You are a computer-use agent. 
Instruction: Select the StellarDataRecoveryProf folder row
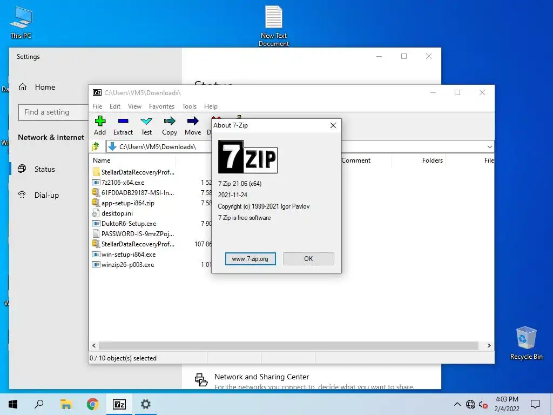pos(138,172)
